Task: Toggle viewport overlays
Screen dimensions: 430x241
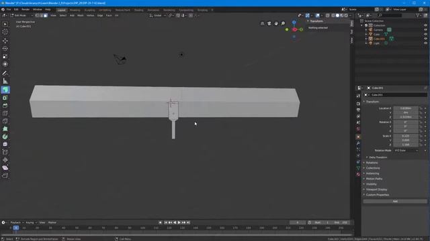Action: pos(318,15)
